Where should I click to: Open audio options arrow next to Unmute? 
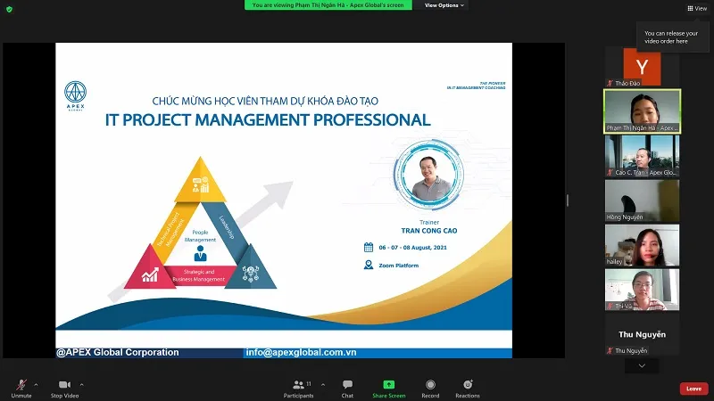click(x=36, y=385)
